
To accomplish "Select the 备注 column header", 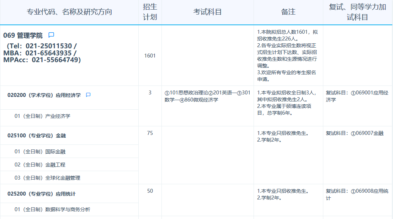I will click(x=287, y=11).
